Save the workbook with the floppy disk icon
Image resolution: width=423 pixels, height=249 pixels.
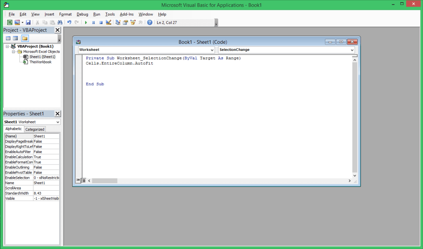click(x=29, y=22)
